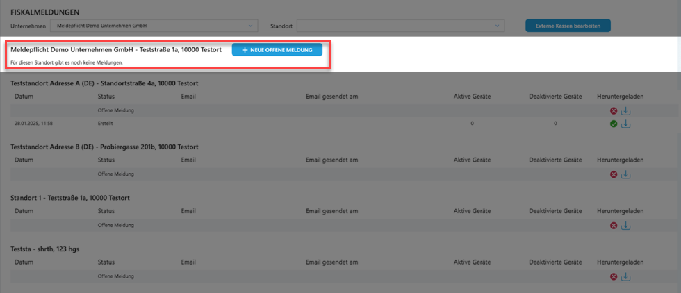Click Standort 1 - Teststraße 1a heading

70,198
